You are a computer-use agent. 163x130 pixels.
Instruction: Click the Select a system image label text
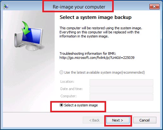coord(81,105)
